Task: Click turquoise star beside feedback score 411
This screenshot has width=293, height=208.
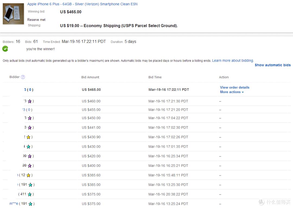Action: point(30,194)
